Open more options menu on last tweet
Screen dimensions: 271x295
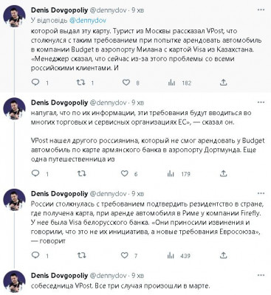coord(261,275)
